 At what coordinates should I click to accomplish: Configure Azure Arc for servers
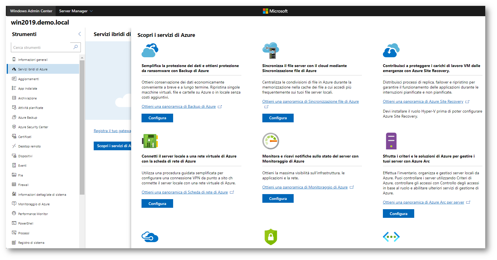[398, 214]
